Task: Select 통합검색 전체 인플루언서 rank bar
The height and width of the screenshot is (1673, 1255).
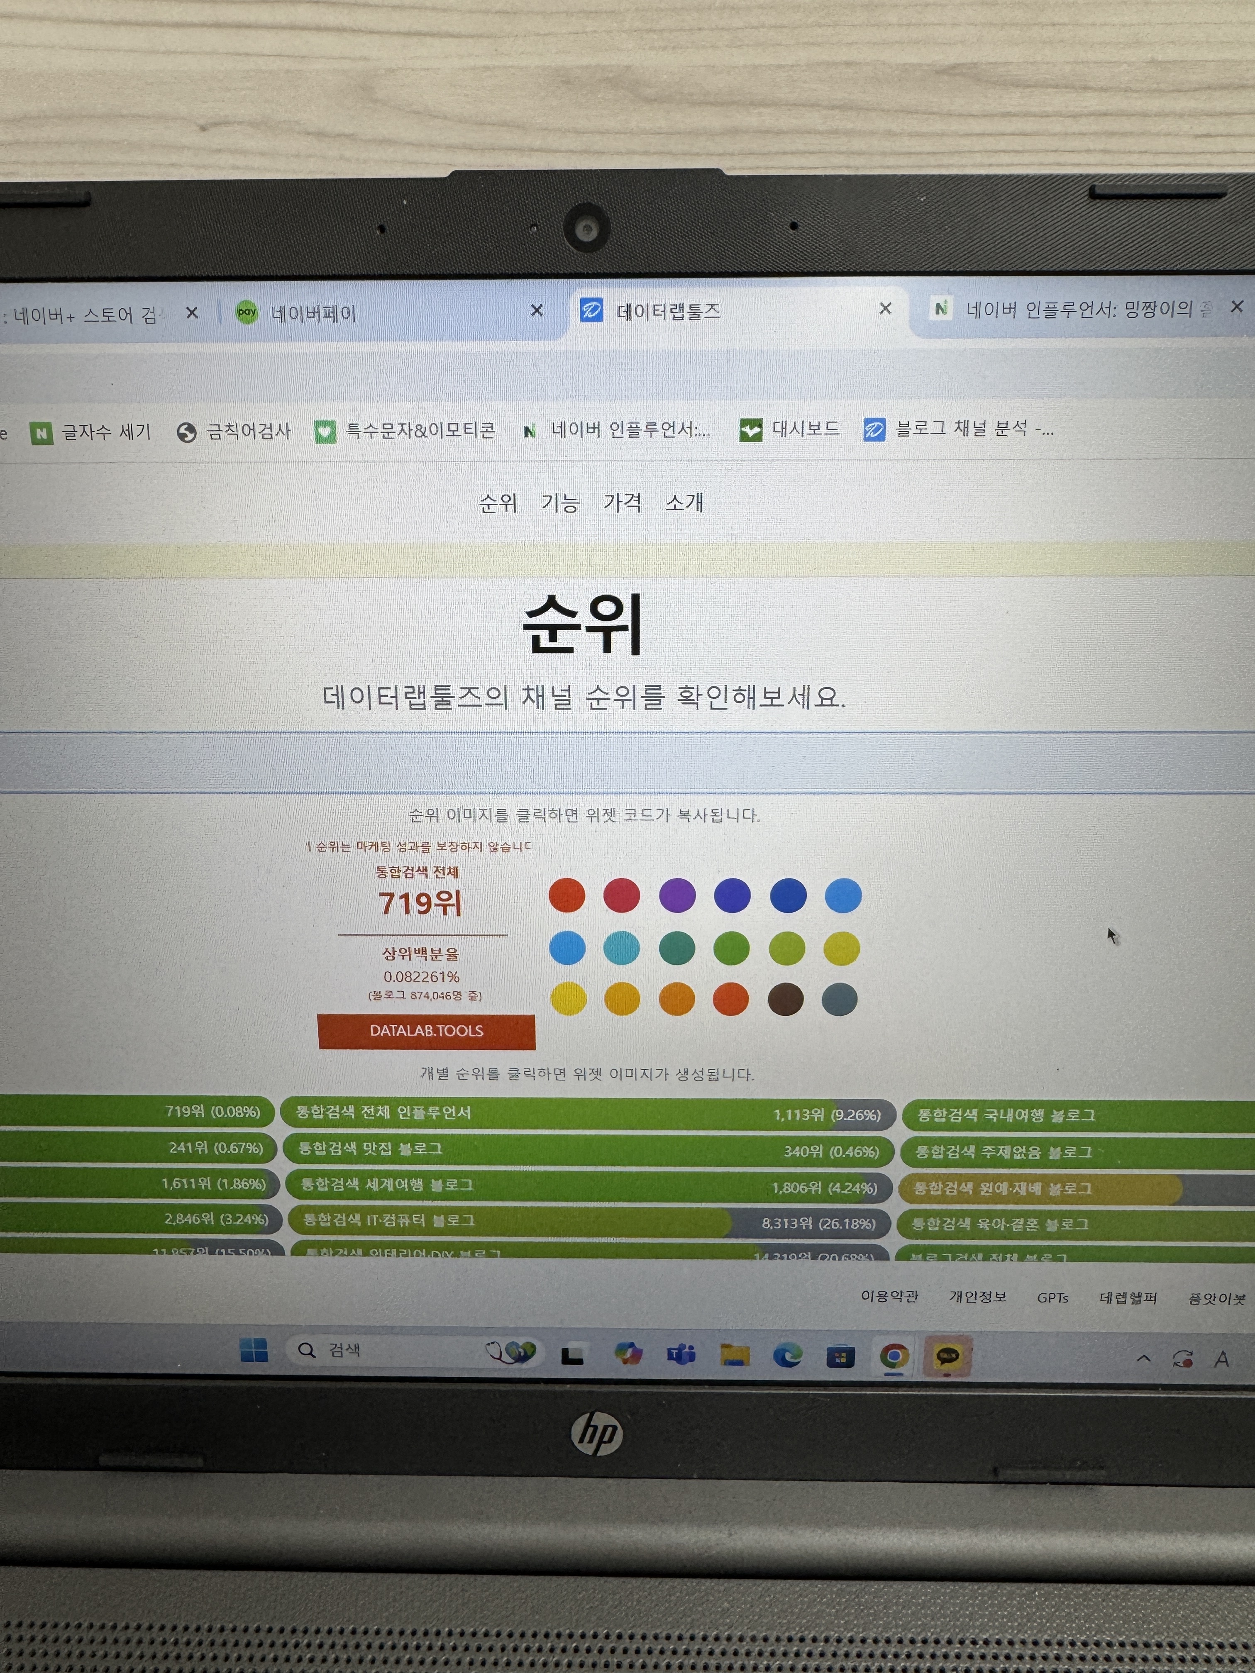Action: (588, 1114)
